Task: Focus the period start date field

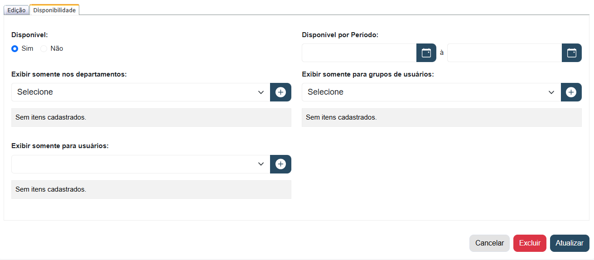Action: click(x=359, y=53)
